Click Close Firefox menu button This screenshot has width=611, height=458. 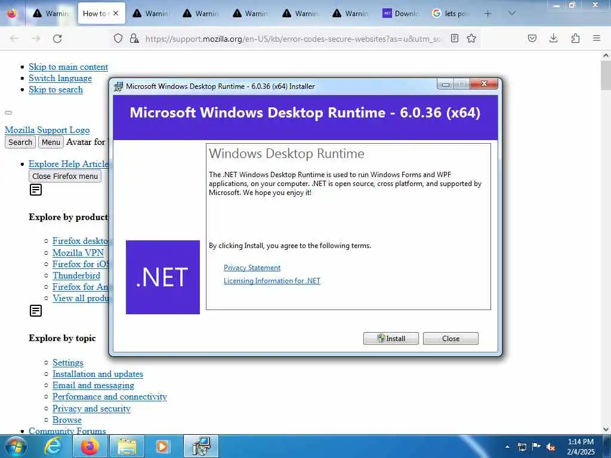tap(65, 177)
